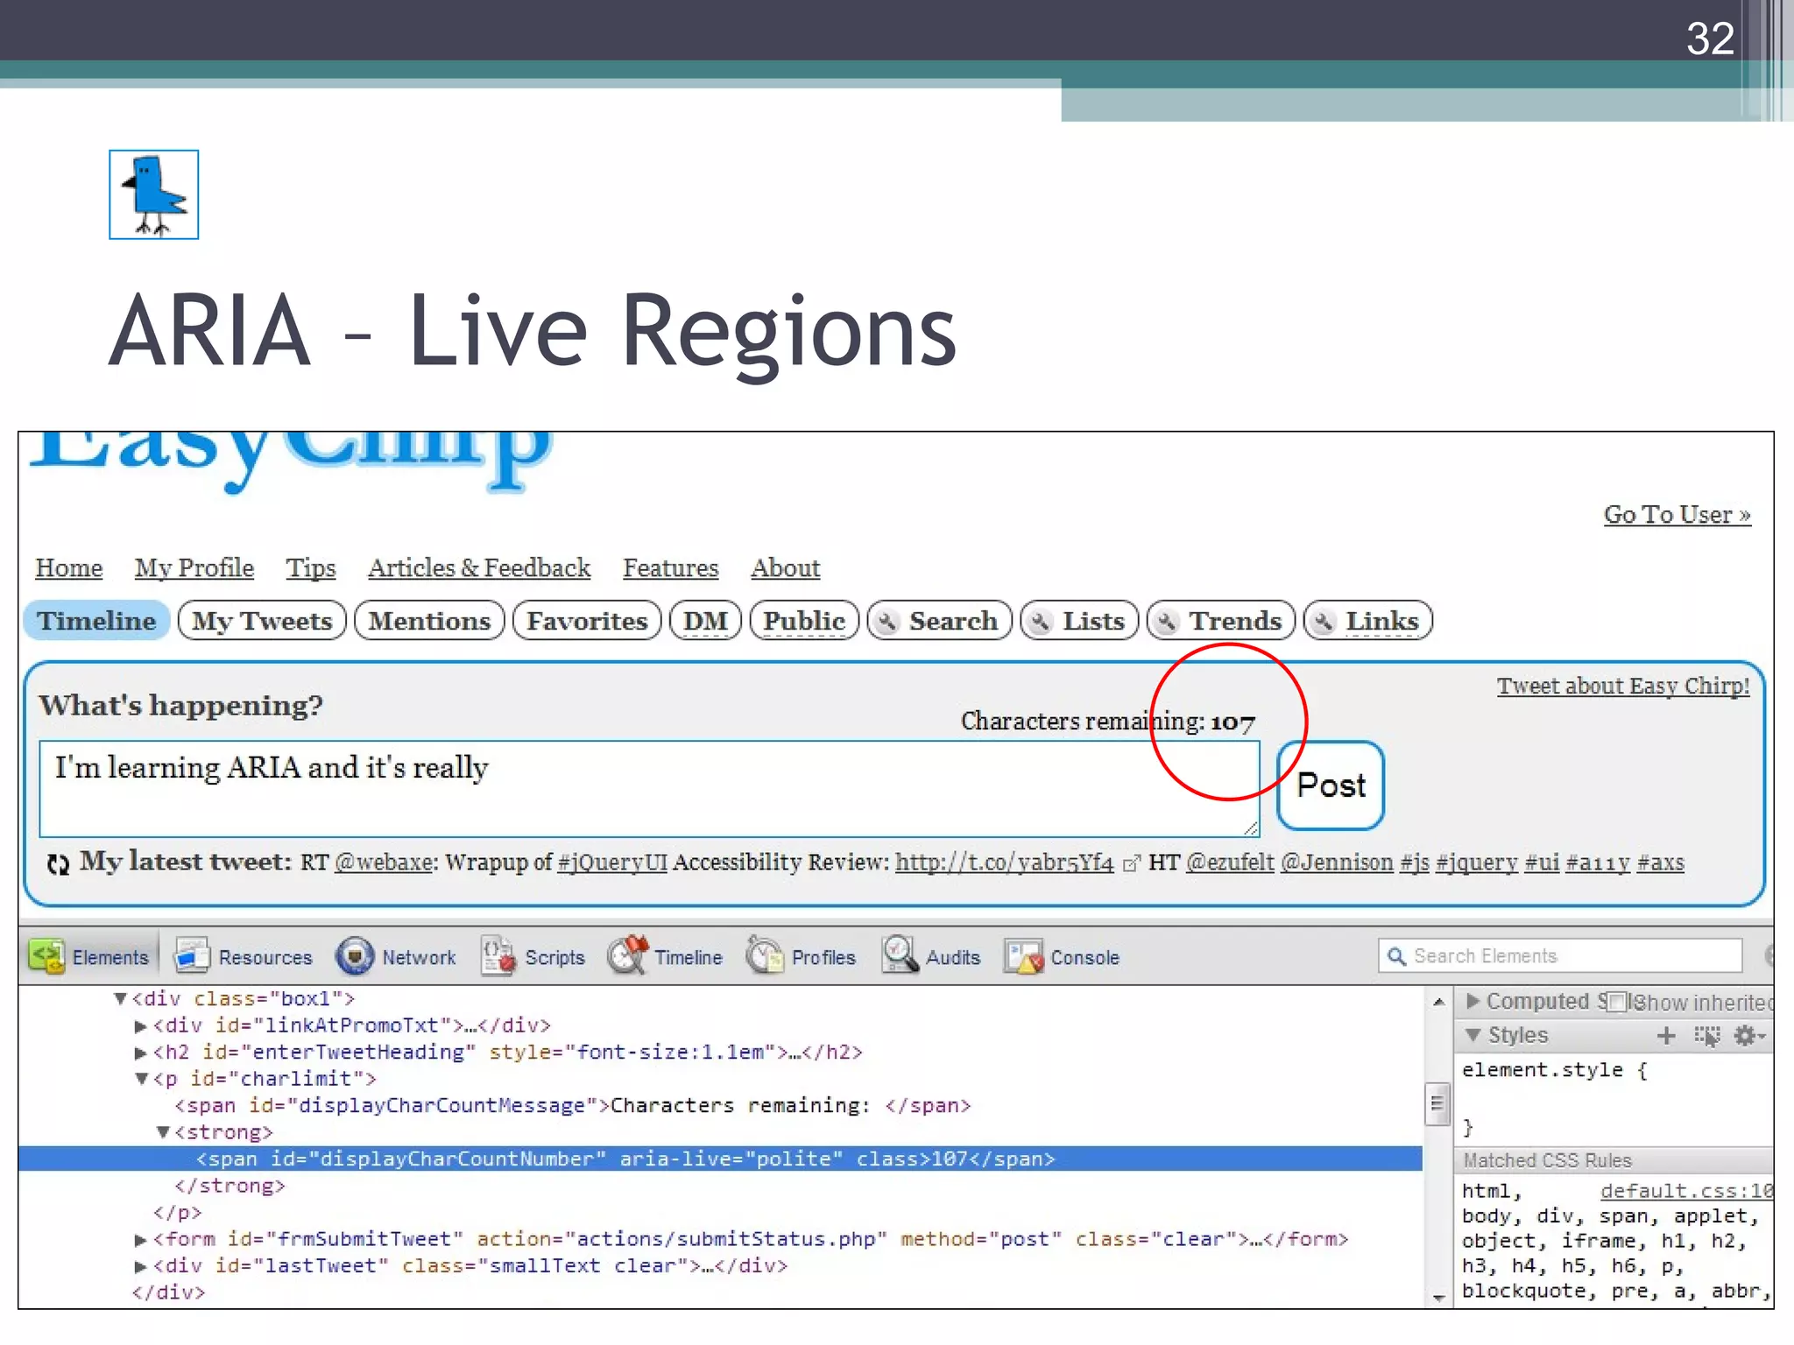Click the blue bird logo image
The height and width of the screenshot is (1345, 1794).
[154, 194]
